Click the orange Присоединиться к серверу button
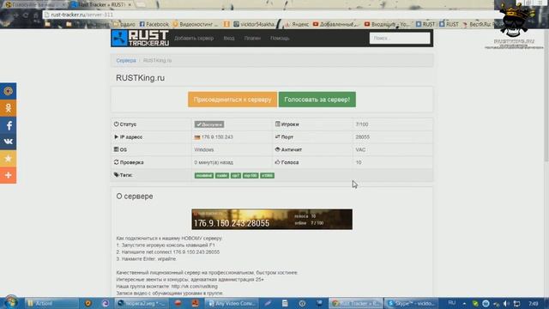 tap(232, 100)
